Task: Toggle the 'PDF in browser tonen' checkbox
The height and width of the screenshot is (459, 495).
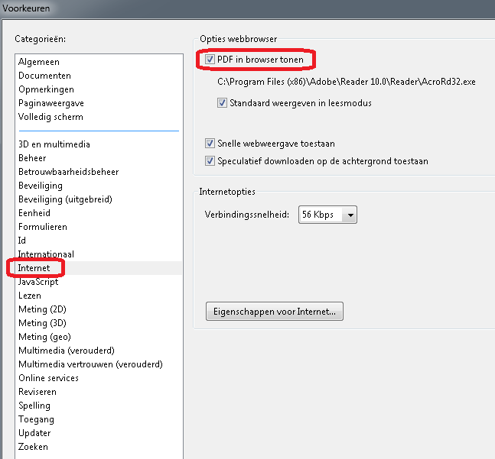Action: tap(210, 59)
